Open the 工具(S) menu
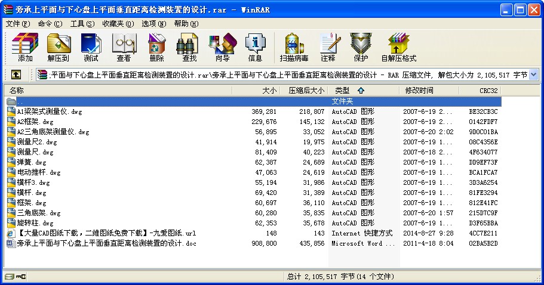 (82, 24)
